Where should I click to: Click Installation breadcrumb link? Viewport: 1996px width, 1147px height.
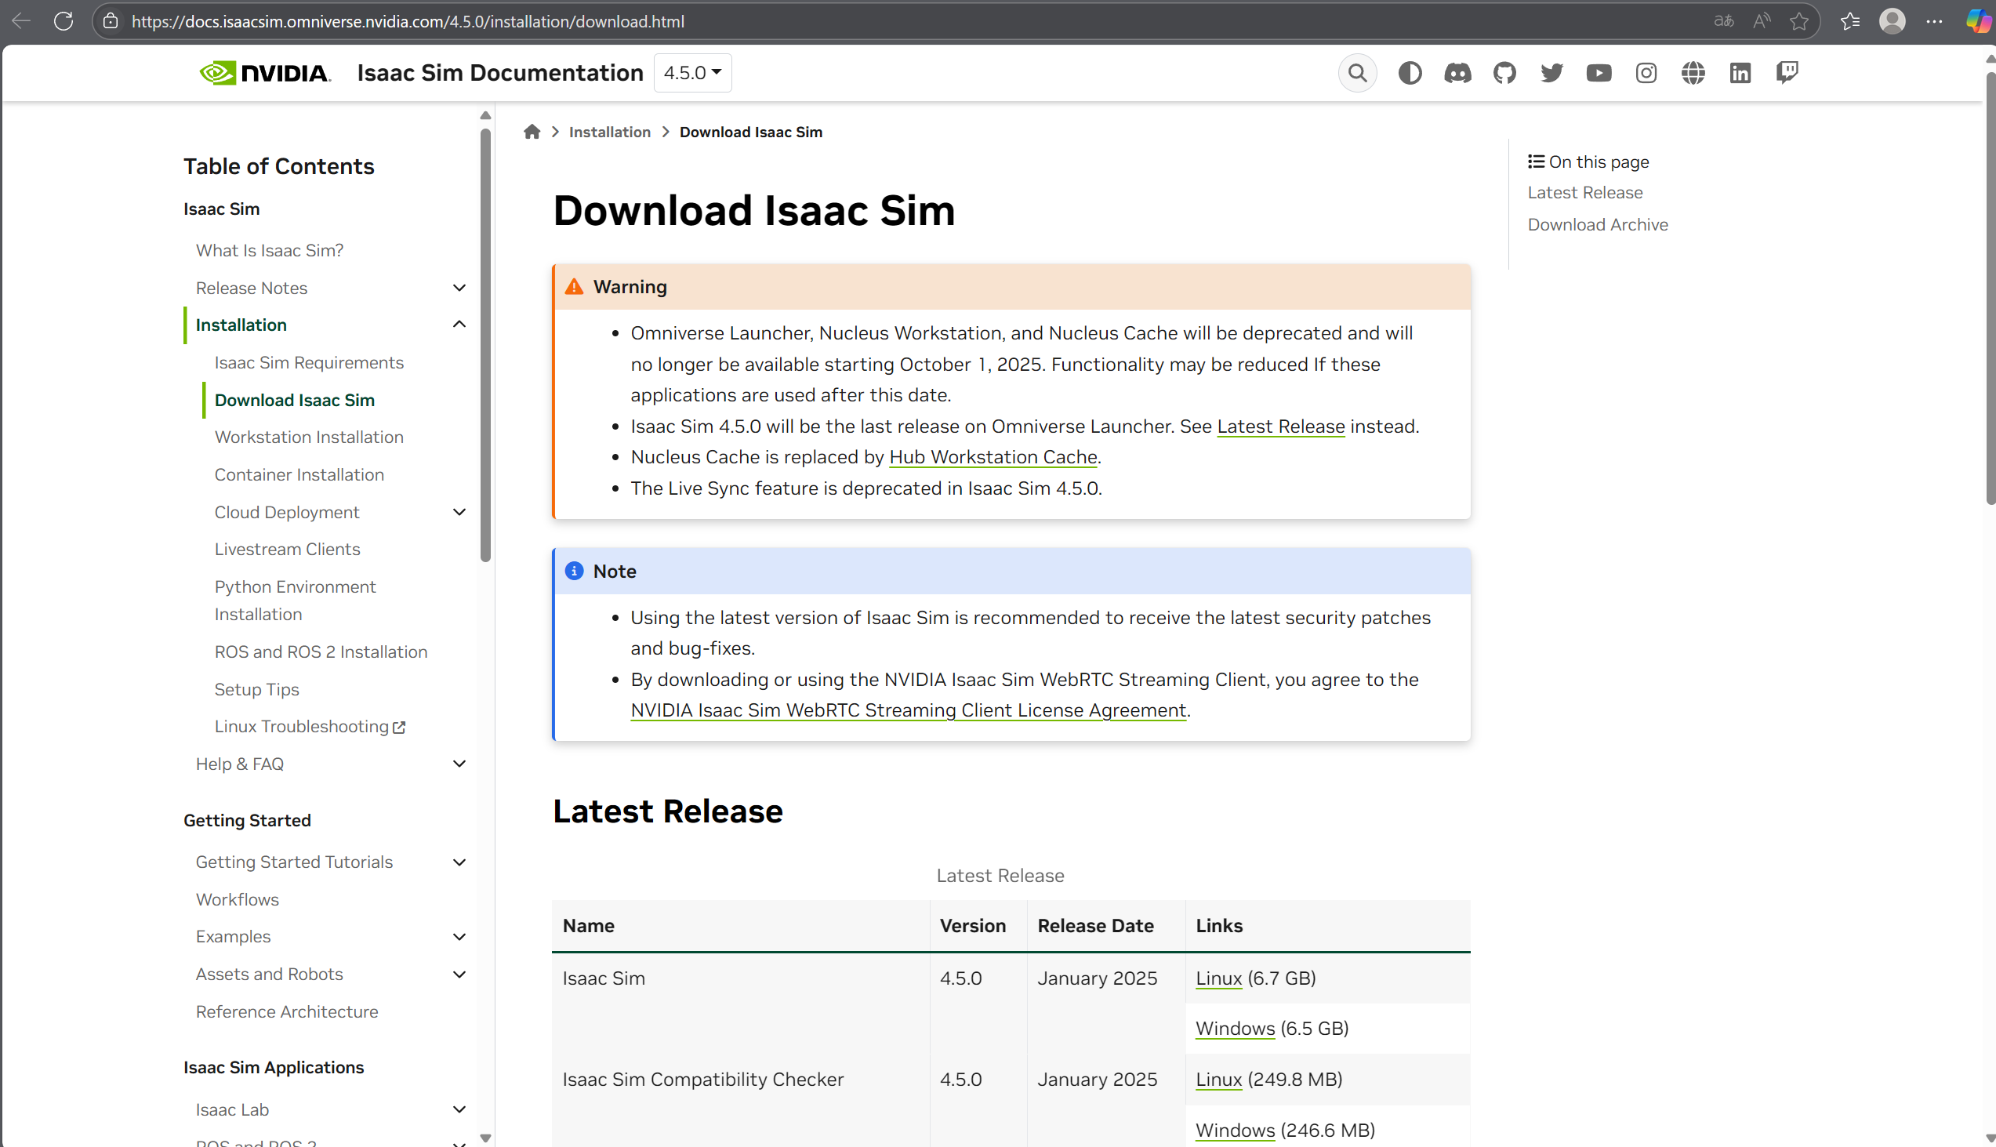coord(610,132)
